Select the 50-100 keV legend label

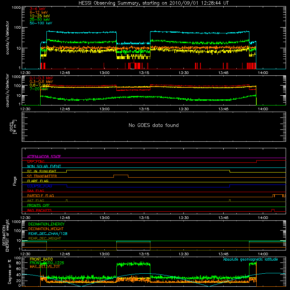(41, 23)
